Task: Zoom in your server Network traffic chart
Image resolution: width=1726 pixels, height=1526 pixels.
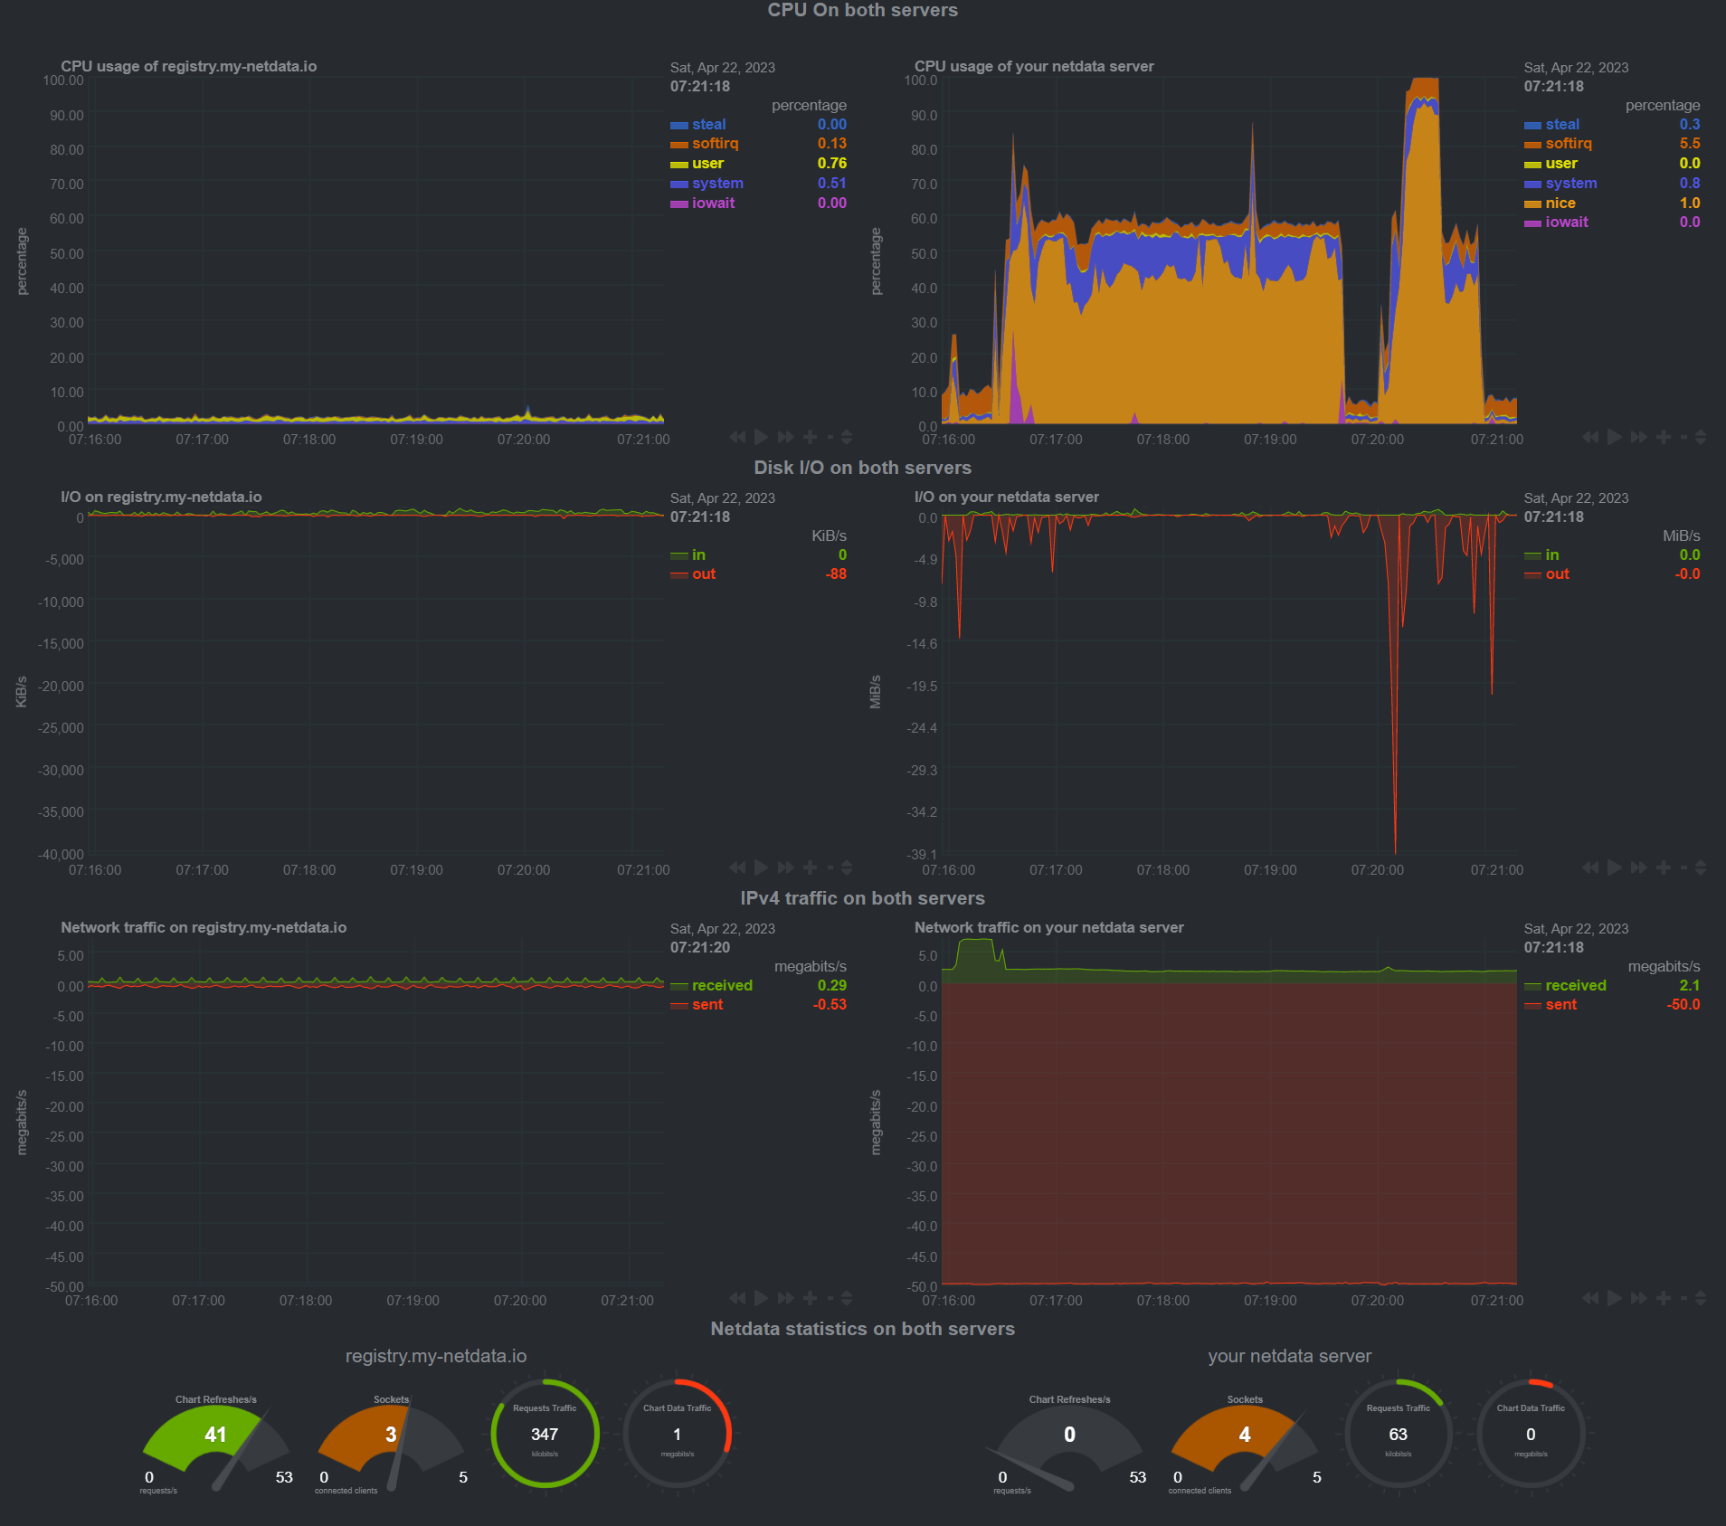Action: pyautogui.click(x=1664, y=1298)
